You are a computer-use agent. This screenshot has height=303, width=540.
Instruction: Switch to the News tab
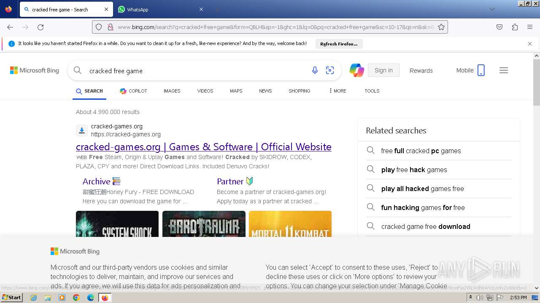265,91
